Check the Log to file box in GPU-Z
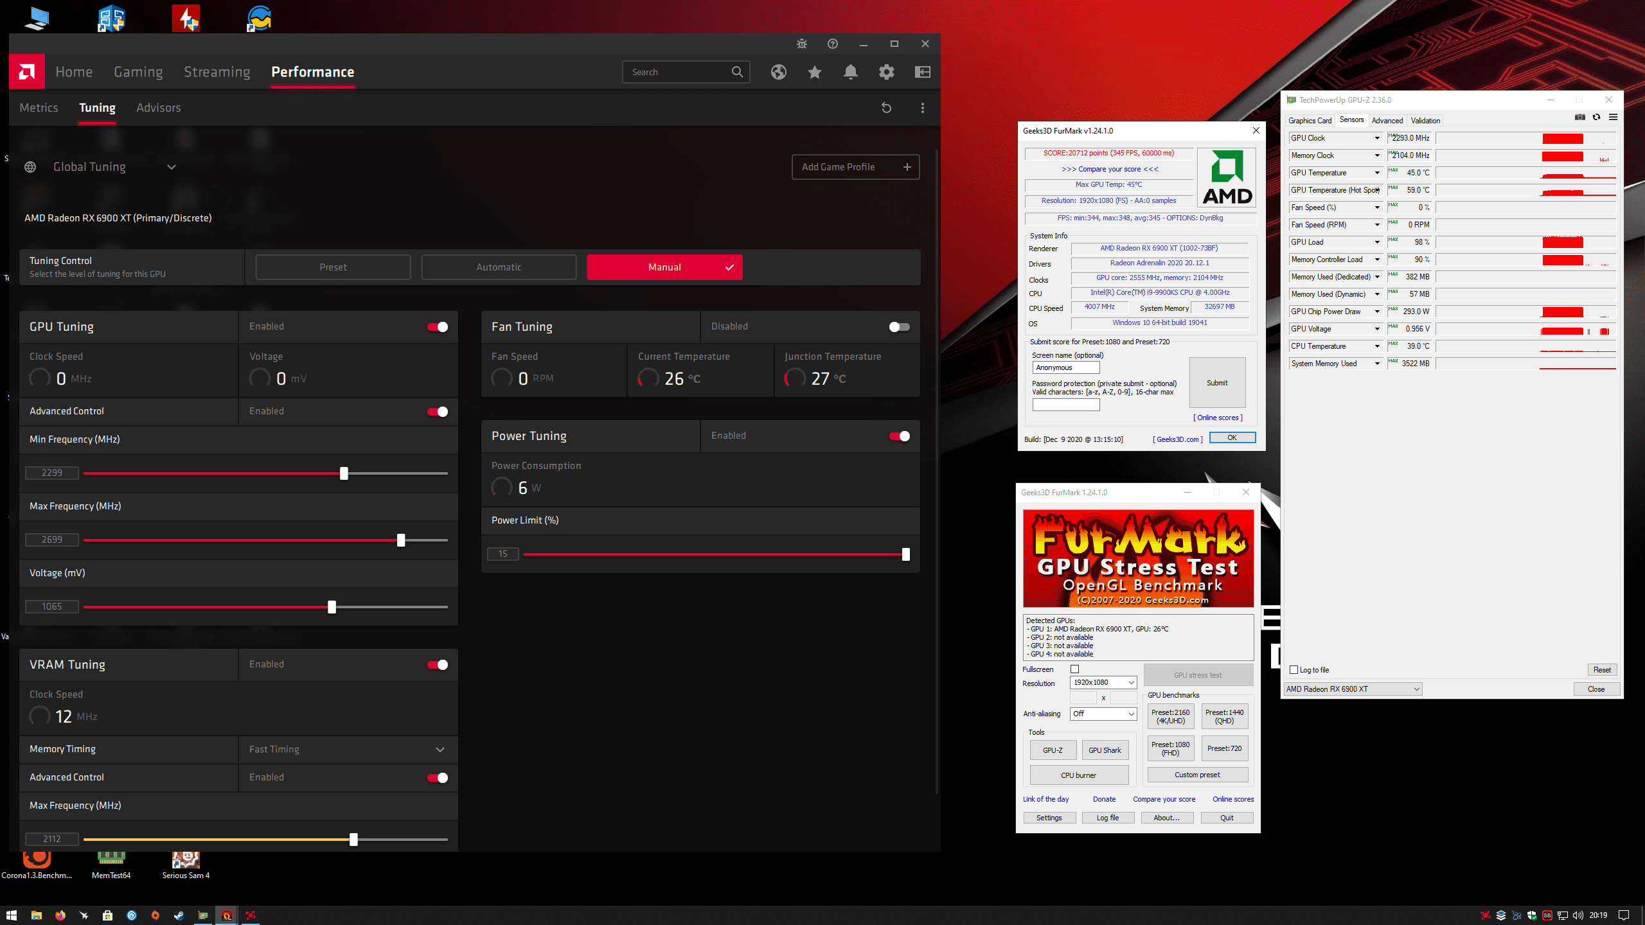The height and width of the screenshot is (925, 1645). click(1294, 670)
